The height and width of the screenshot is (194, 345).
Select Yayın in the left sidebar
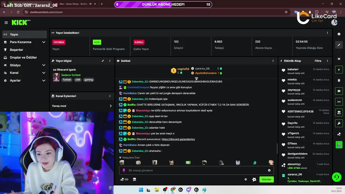point(25,34)
